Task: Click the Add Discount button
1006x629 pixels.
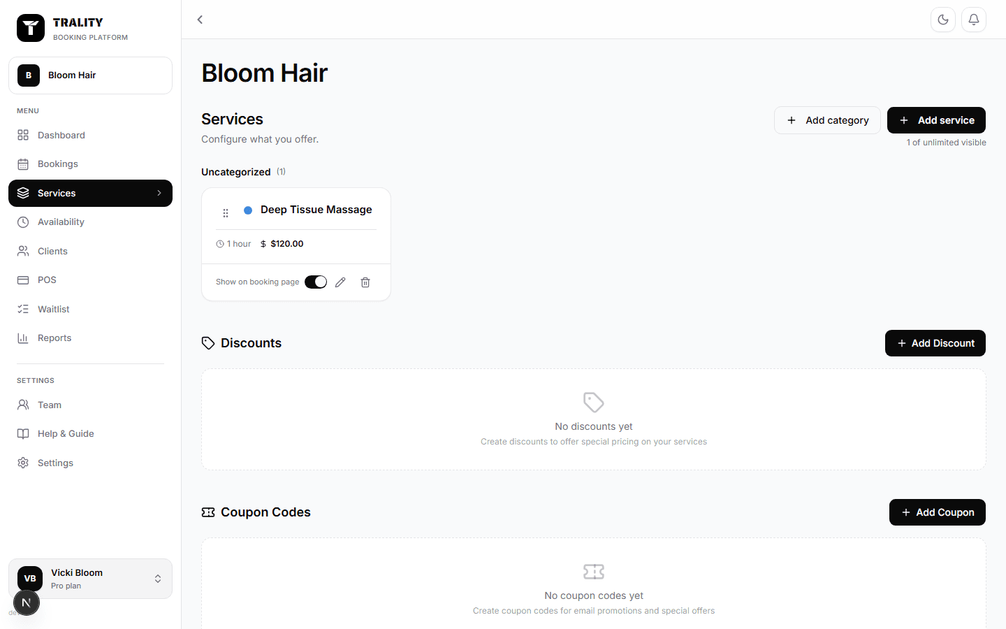Action: tap(935, 343)
